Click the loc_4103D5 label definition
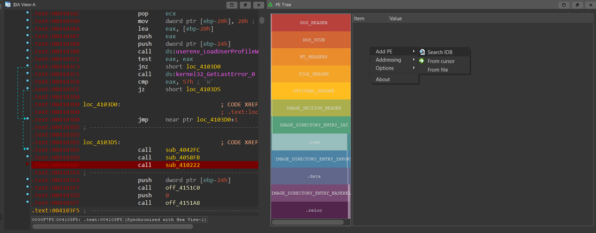Viewport: 596px width, 233px height. pos(102,142)
